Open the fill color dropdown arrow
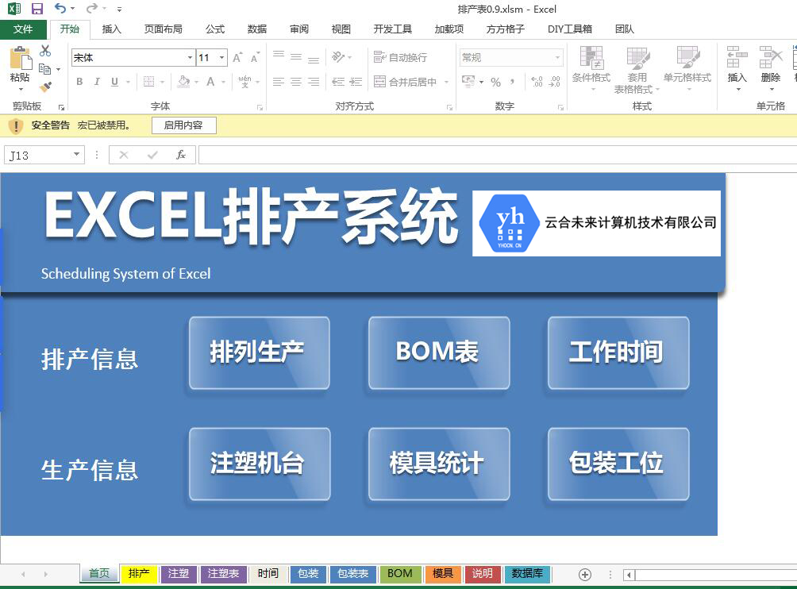 [x=196, y=82]
